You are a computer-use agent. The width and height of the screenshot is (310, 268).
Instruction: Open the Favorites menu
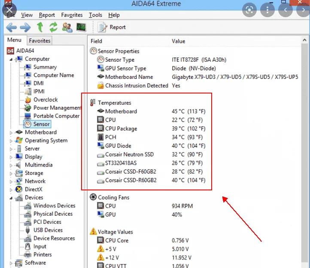72,15
